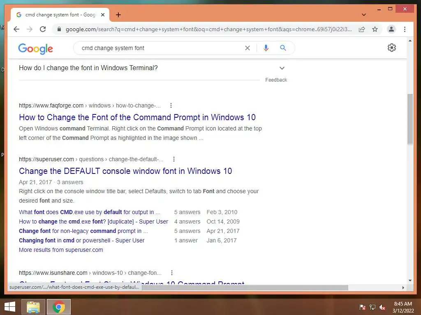
Task: Start voice search with the microphone
Action: coord(266,48)
